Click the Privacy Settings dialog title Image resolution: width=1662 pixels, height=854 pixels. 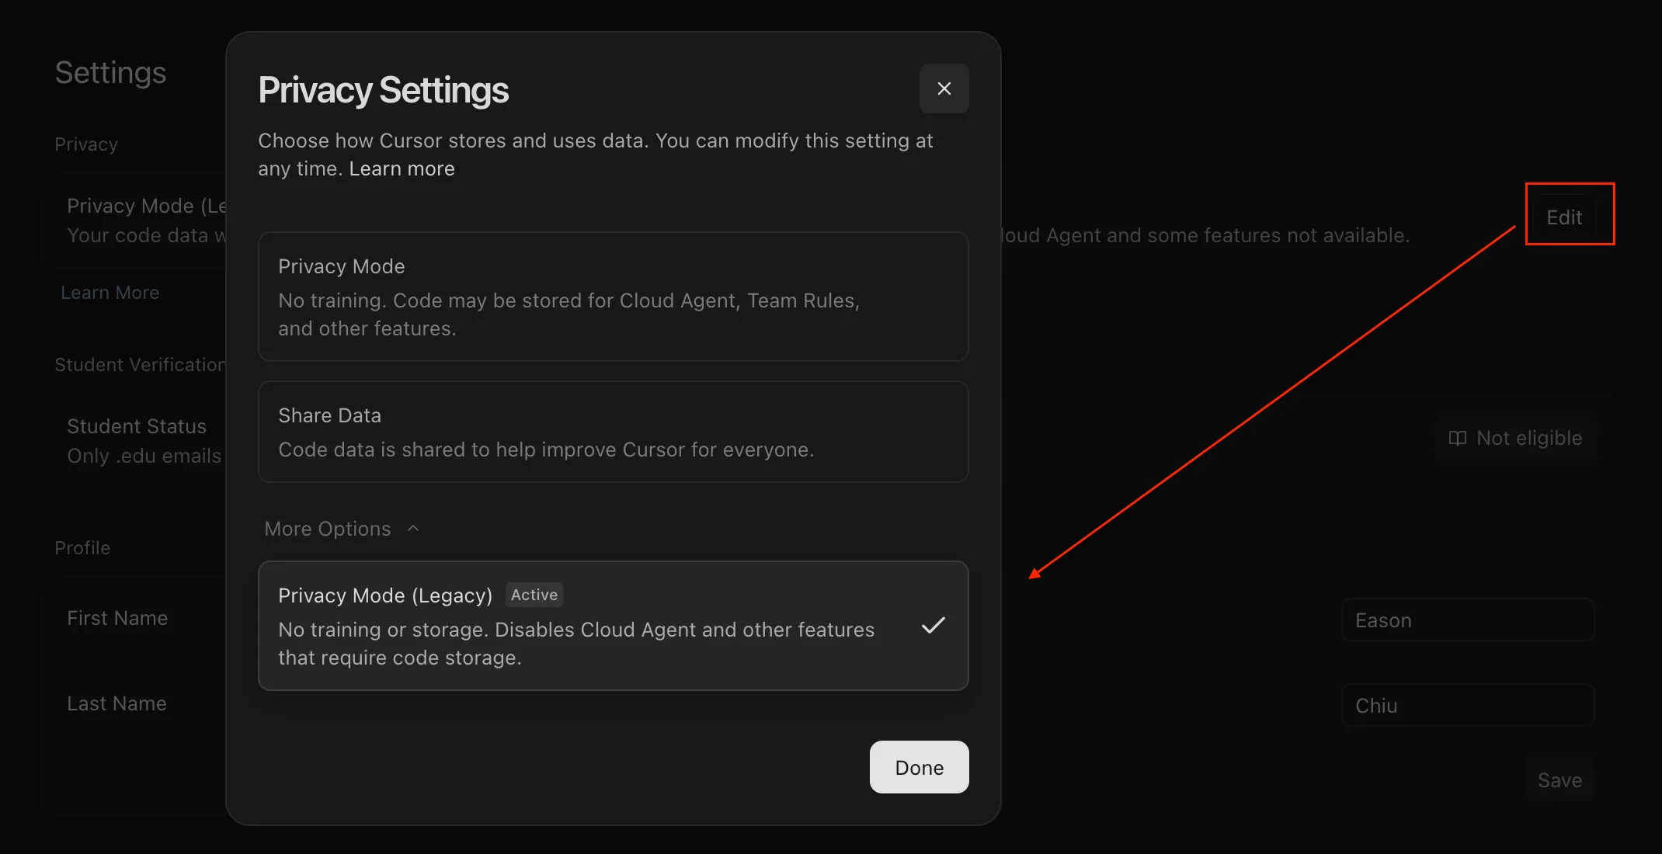(x=383, y=90)
